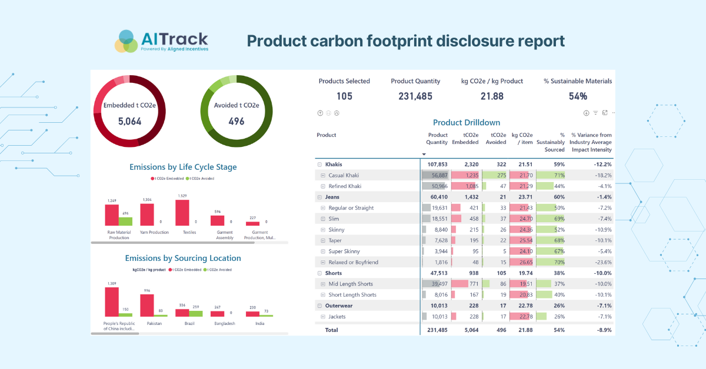Collapse the Relaxed or Boyfriend row

coord(324,261)
